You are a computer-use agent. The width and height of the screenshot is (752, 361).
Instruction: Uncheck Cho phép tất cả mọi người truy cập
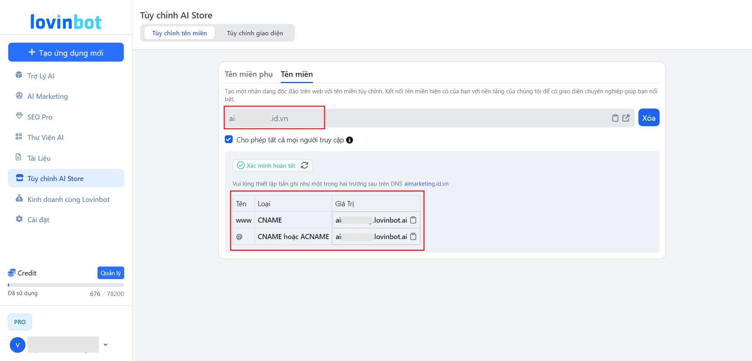(x=229, y=140)
